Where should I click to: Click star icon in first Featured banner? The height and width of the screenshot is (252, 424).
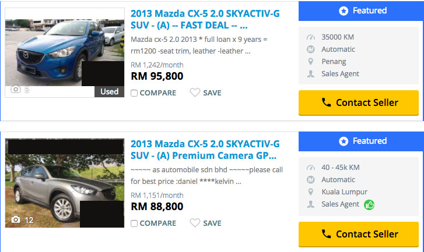tap(344, 11)
